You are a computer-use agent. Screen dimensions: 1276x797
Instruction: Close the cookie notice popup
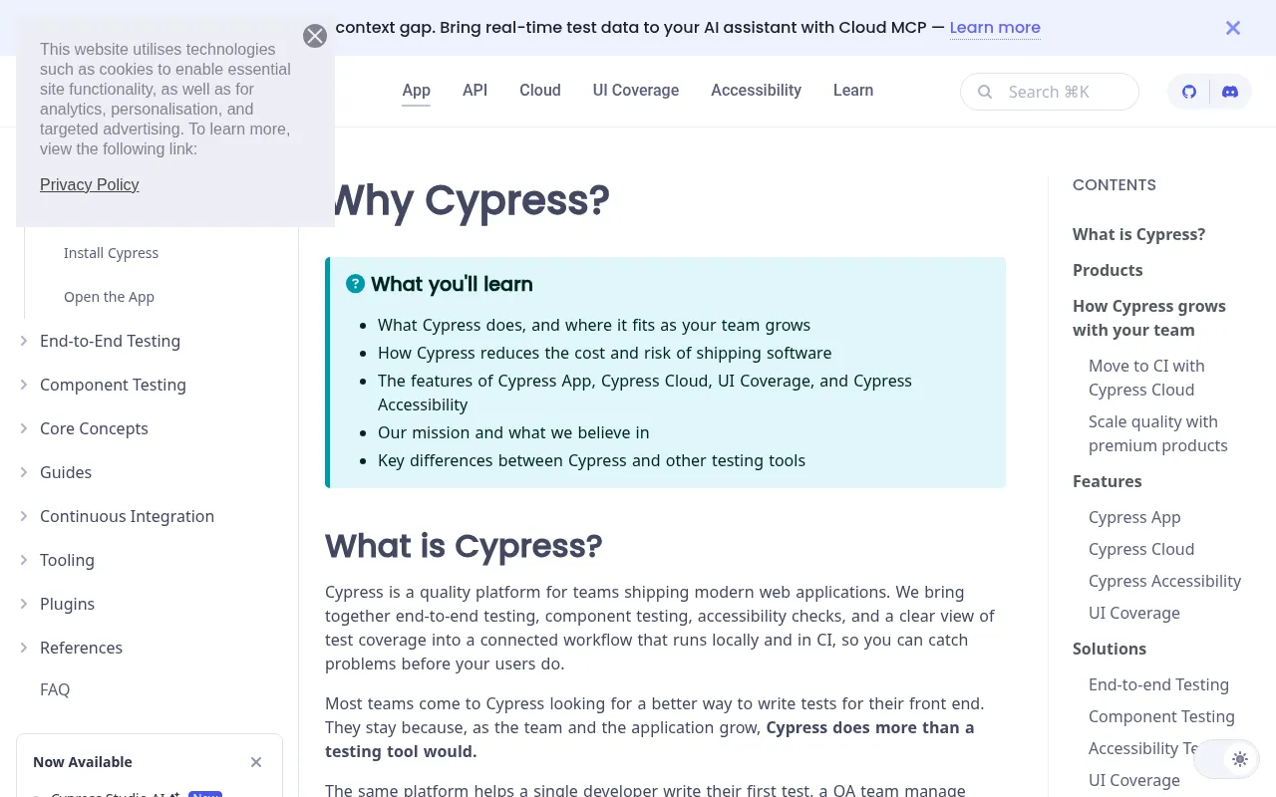[x=315, y=36]
